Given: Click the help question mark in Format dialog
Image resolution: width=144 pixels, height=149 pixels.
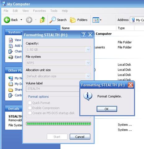Looking at the screenshot, I should (x=84, y=35).
